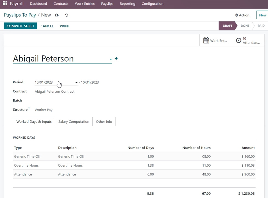The width and height of the screenshot is (268, 198).
Task: Click the $ 110.08 amount cell
Action: (x=248, y=165)
